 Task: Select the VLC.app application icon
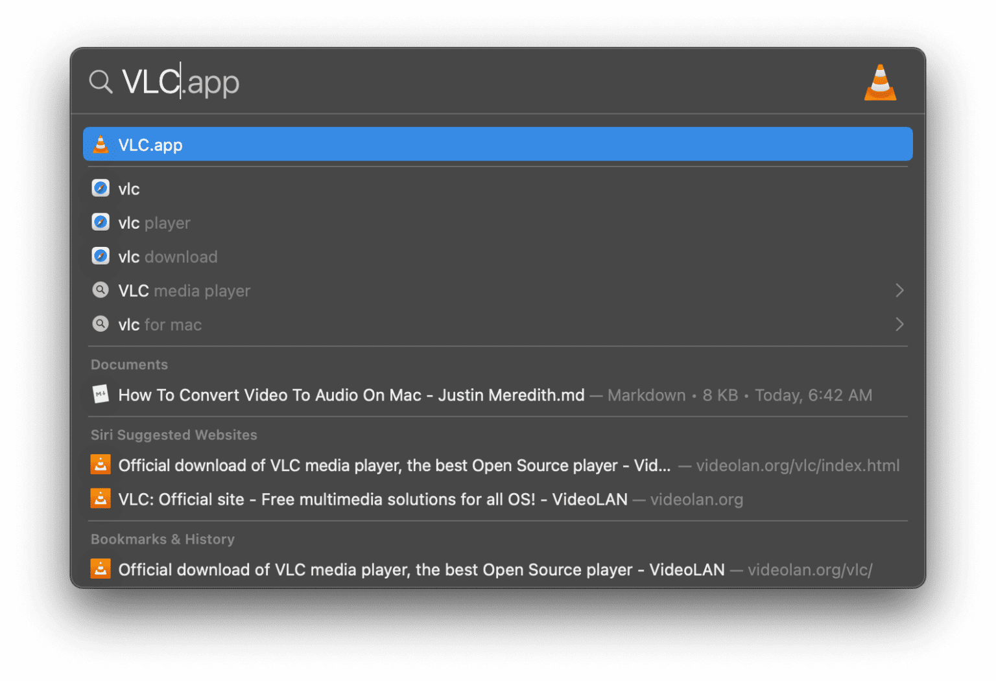coord(101,144)
